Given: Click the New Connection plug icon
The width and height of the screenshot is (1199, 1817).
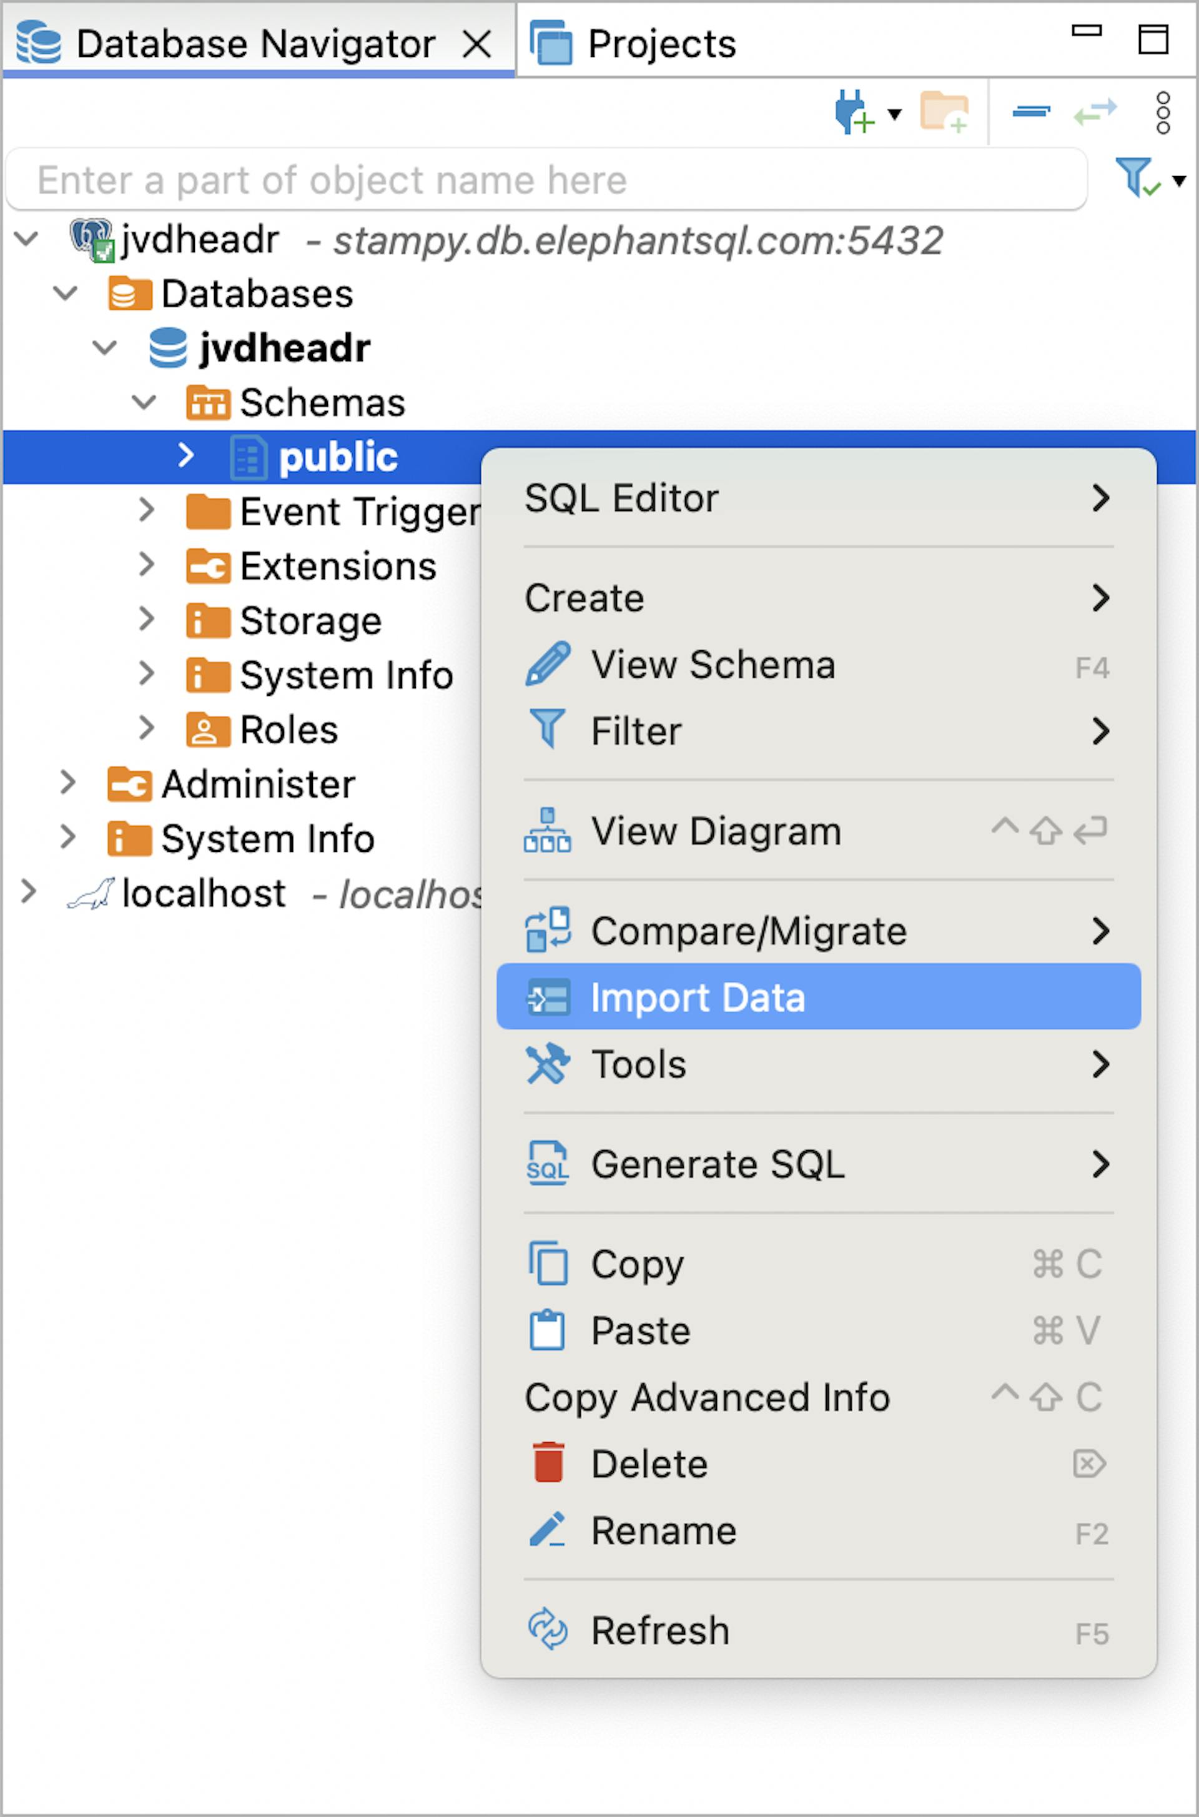Looking at the screenshot, I should [852, 112].
